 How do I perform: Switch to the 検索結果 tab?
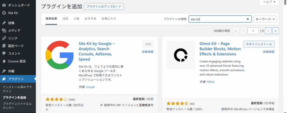point(51,19)
